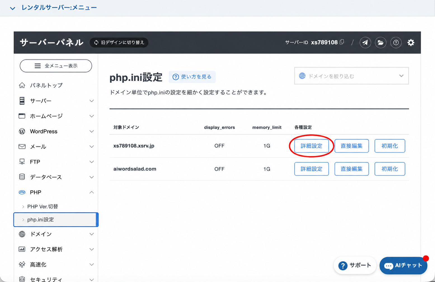Screen dimensions: 435x282
Task: Click 直接編集 for aiwordsalad.com
Action: pyautogui.click(x=352, y=169)
